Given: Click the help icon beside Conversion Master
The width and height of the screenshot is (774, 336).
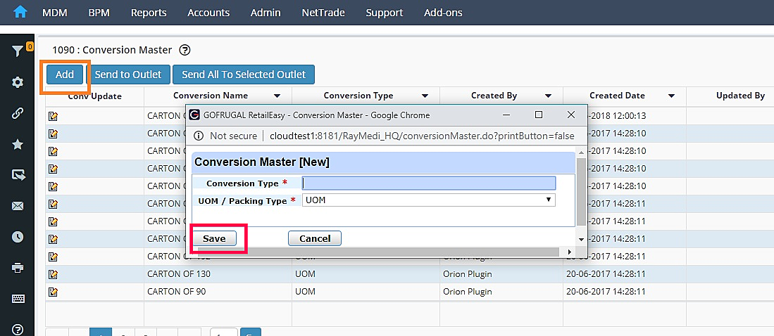Looking at the screenshot, I should [185, 50].
